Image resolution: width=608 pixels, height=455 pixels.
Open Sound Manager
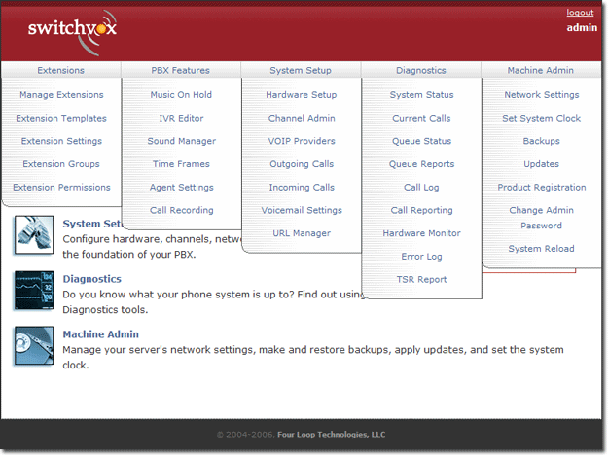(x=182, y=141)
